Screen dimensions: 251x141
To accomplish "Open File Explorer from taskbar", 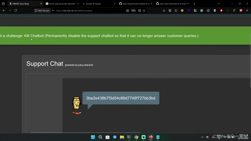I will click(122, 137).
